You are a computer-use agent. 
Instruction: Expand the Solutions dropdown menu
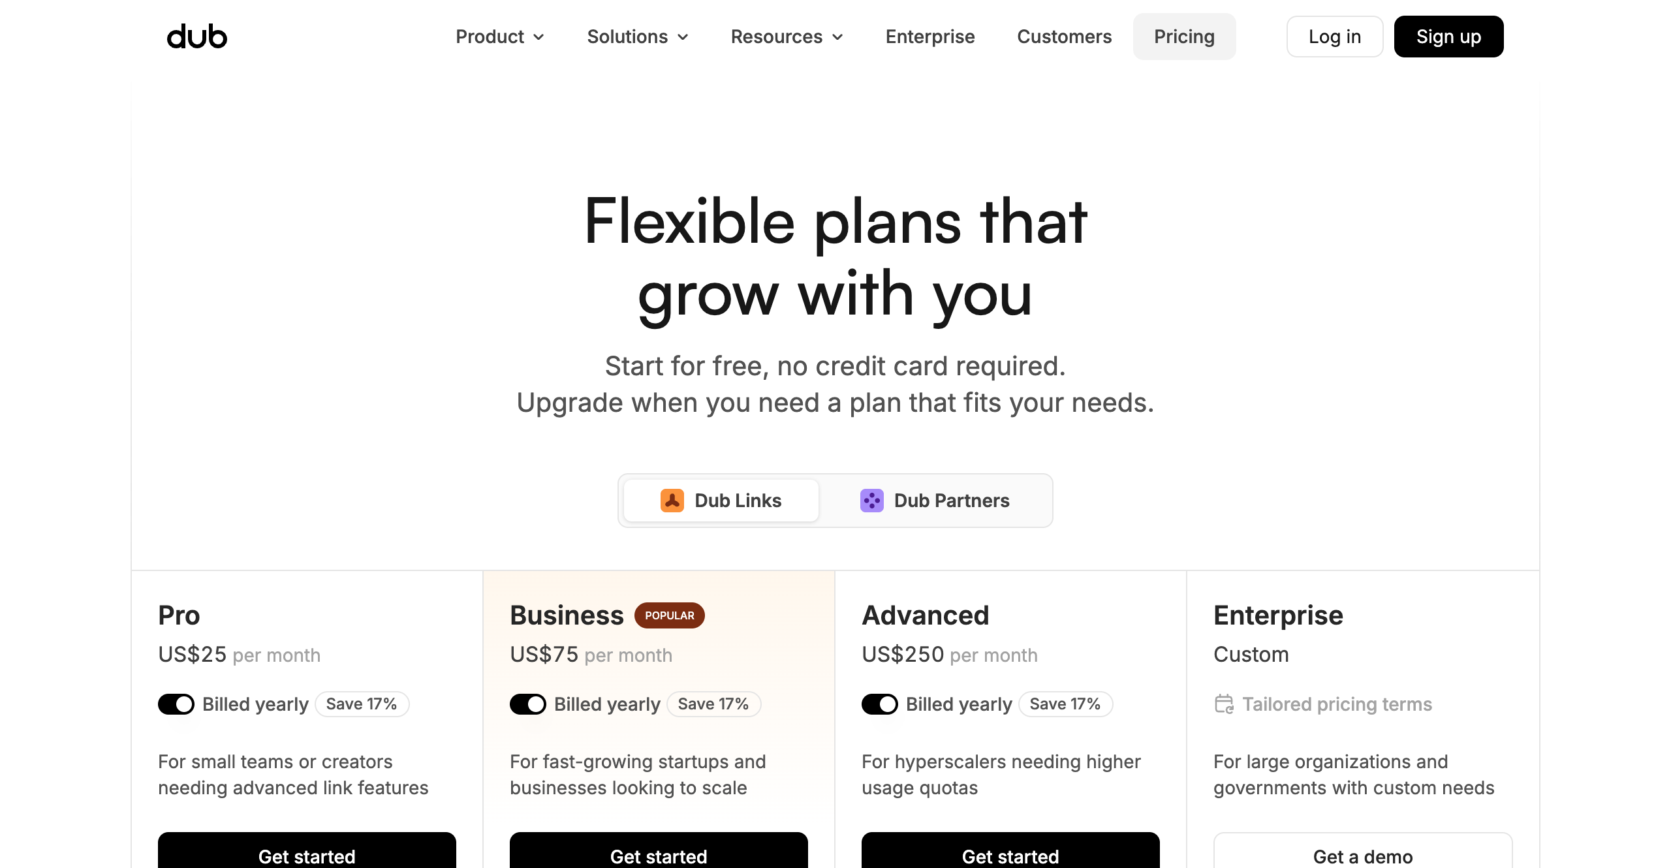coord(638,37)
